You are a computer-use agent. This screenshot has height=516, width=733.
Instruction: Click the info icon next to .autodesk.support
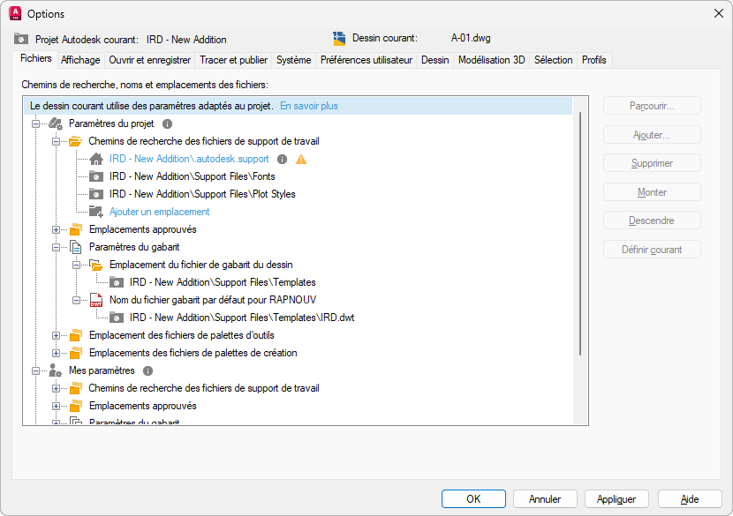(x=283, y=160)
